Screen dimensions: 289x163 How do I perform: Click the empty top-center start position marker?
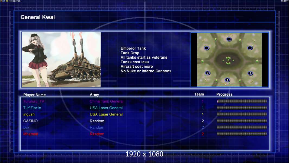pyautogui.click(x=229, y=39)
